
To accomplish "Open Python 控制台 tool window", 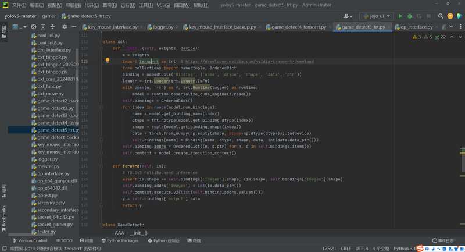I will click(x=164, y=241).
